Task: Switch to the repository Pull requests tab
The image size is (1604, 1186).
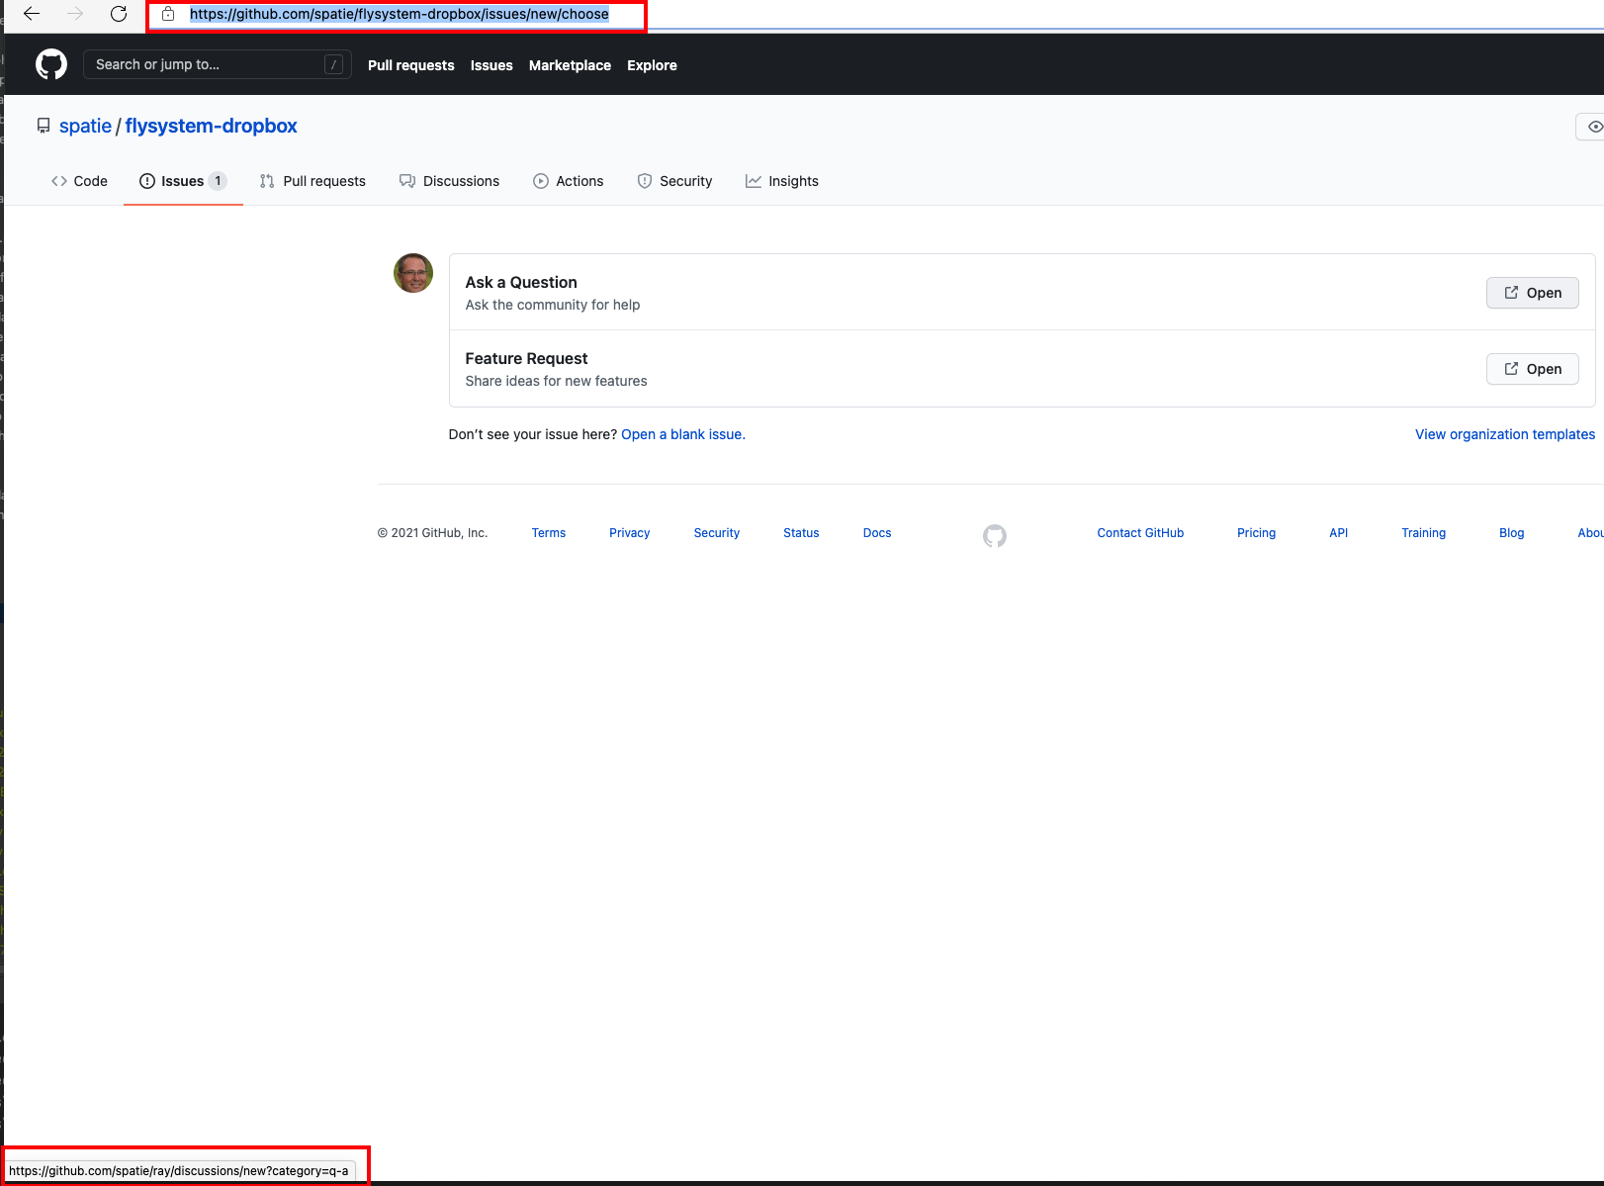Action: [x=312, y=181]
